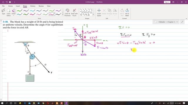188x105 pixels.
Task: Show hidden system tray icons
Action: click(156, 103)
